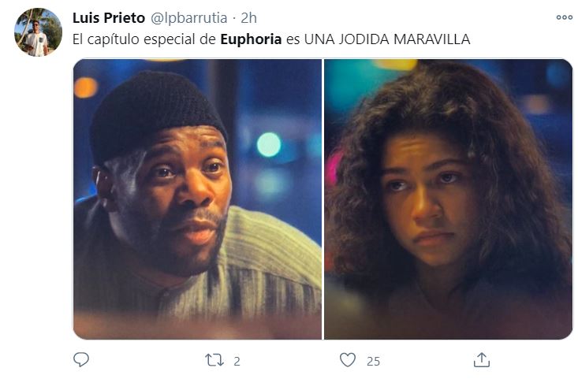Reply to the tweet using the speech bubble icon
This screenshot has height=379, width=578.
point(81,359)
